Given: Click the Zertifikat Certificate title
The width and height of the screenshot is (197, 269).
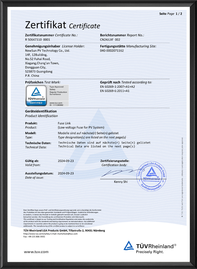Looking at the screenshot, I should 63,25.
